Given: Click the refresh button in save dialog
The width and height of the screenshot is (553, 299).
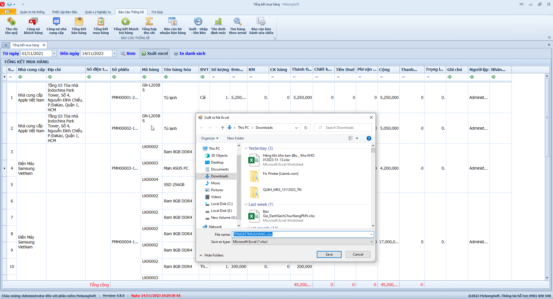Looking at the screenshot, I should [x=306, y=128].
